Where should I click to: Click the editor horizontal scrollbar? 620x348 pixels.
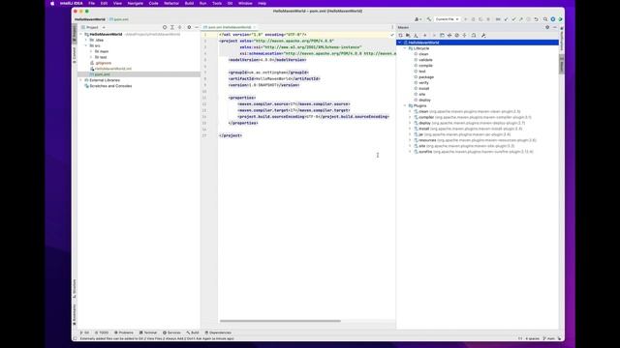coord(280,321)
